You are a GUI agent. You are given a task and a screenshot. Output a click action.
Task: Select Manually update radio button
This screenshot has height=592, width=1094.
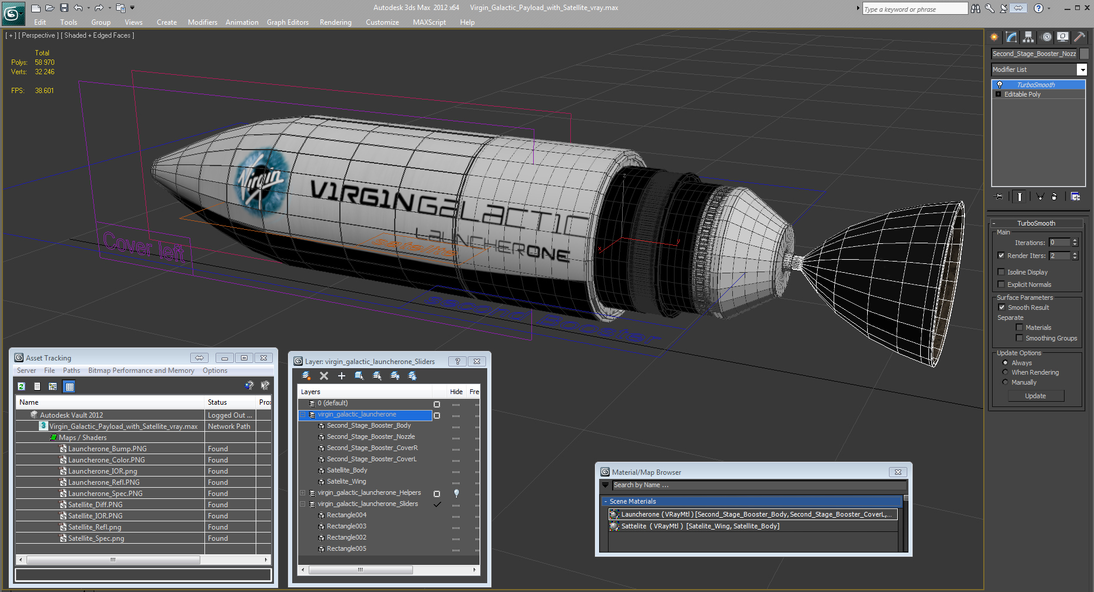(x=1005, y=382)
